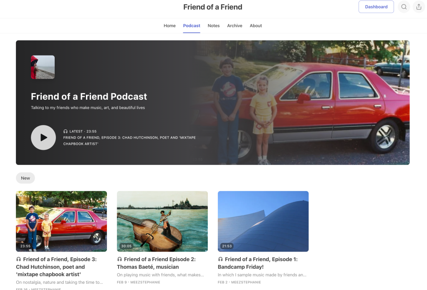Open Episode 3 red car thumbnail
Image resolution: width=427 pixels, height=290 pixels.
pyautogui.click(x=61, y=221)
